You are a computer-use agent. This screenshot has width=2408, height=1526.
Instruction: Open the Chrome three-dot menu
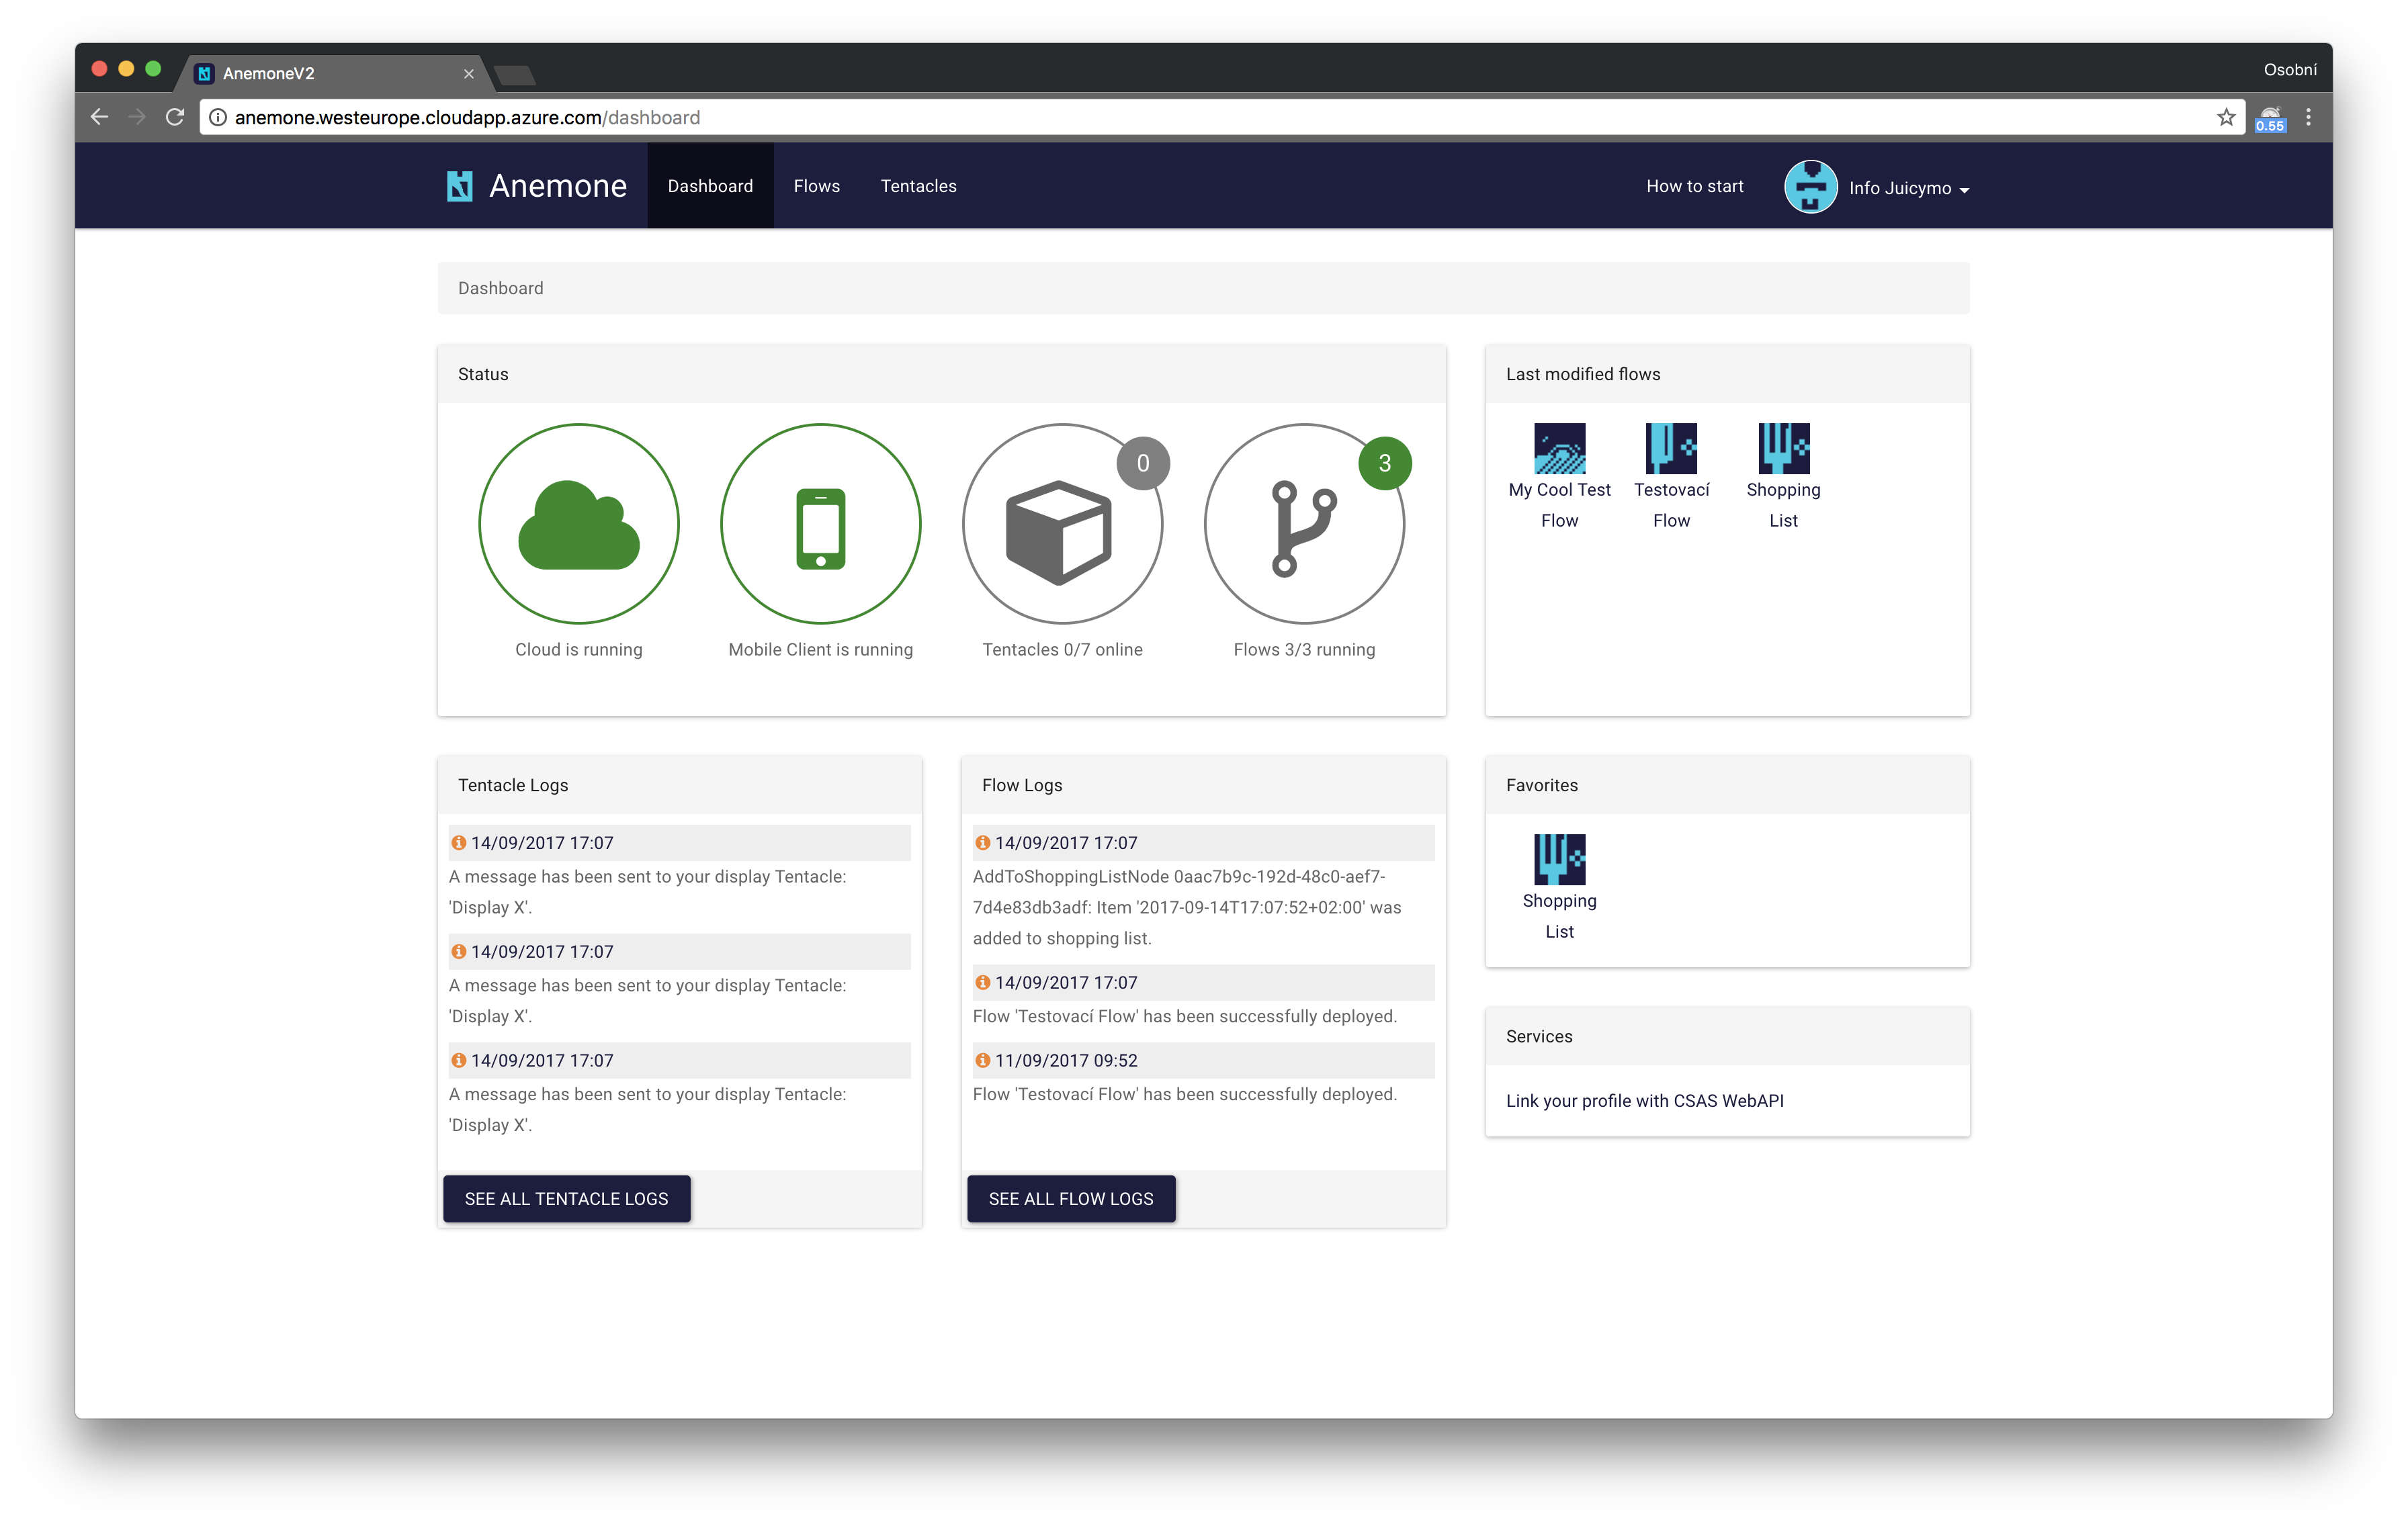(2308, 117)
